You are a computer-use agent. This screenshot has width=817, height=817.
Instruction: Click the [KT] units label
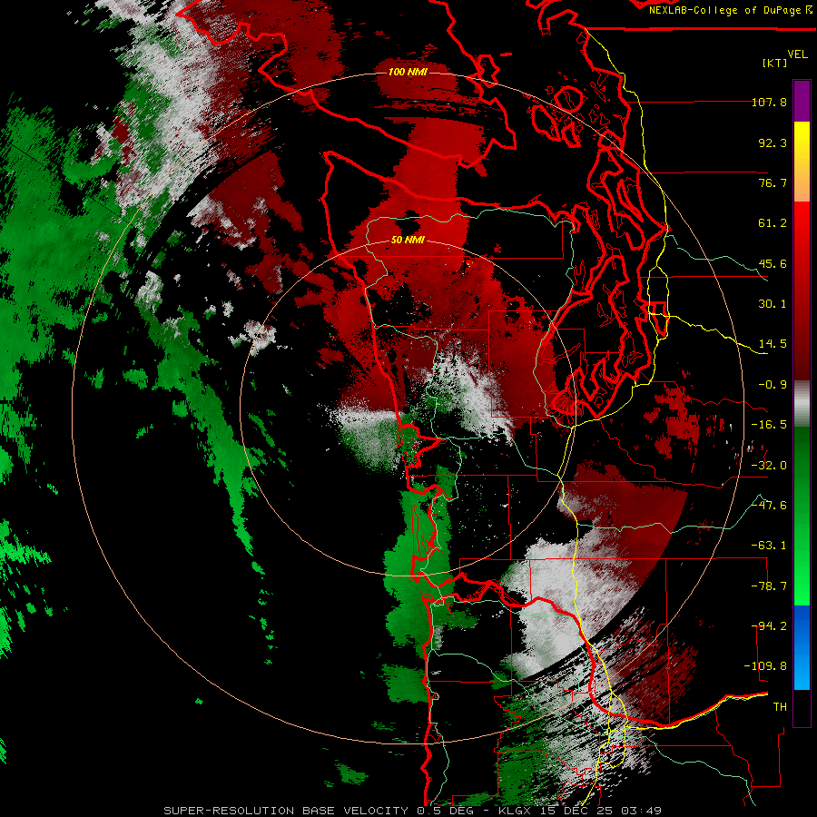774,63
